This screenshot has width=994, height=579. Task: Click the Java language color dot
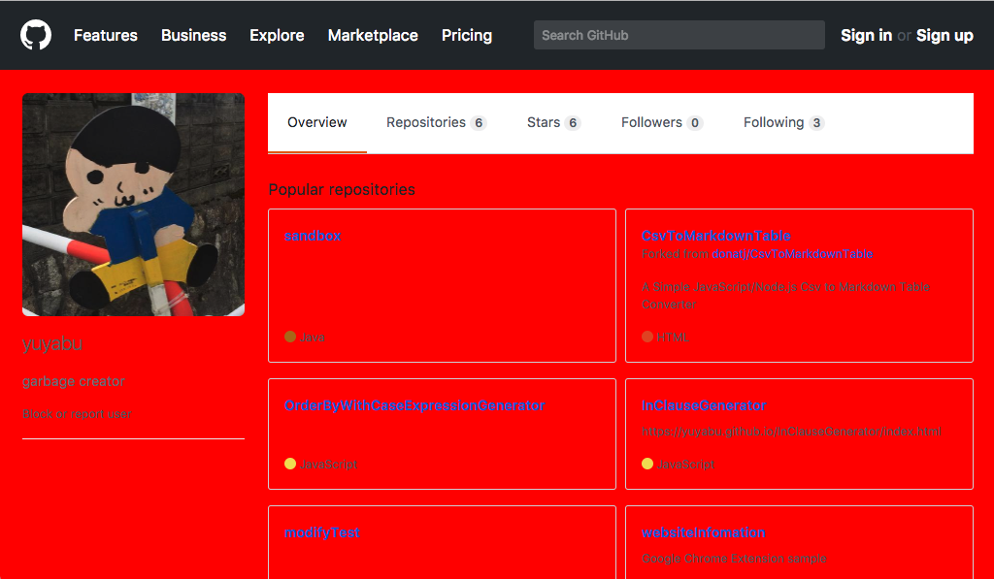tap(290, 337)
